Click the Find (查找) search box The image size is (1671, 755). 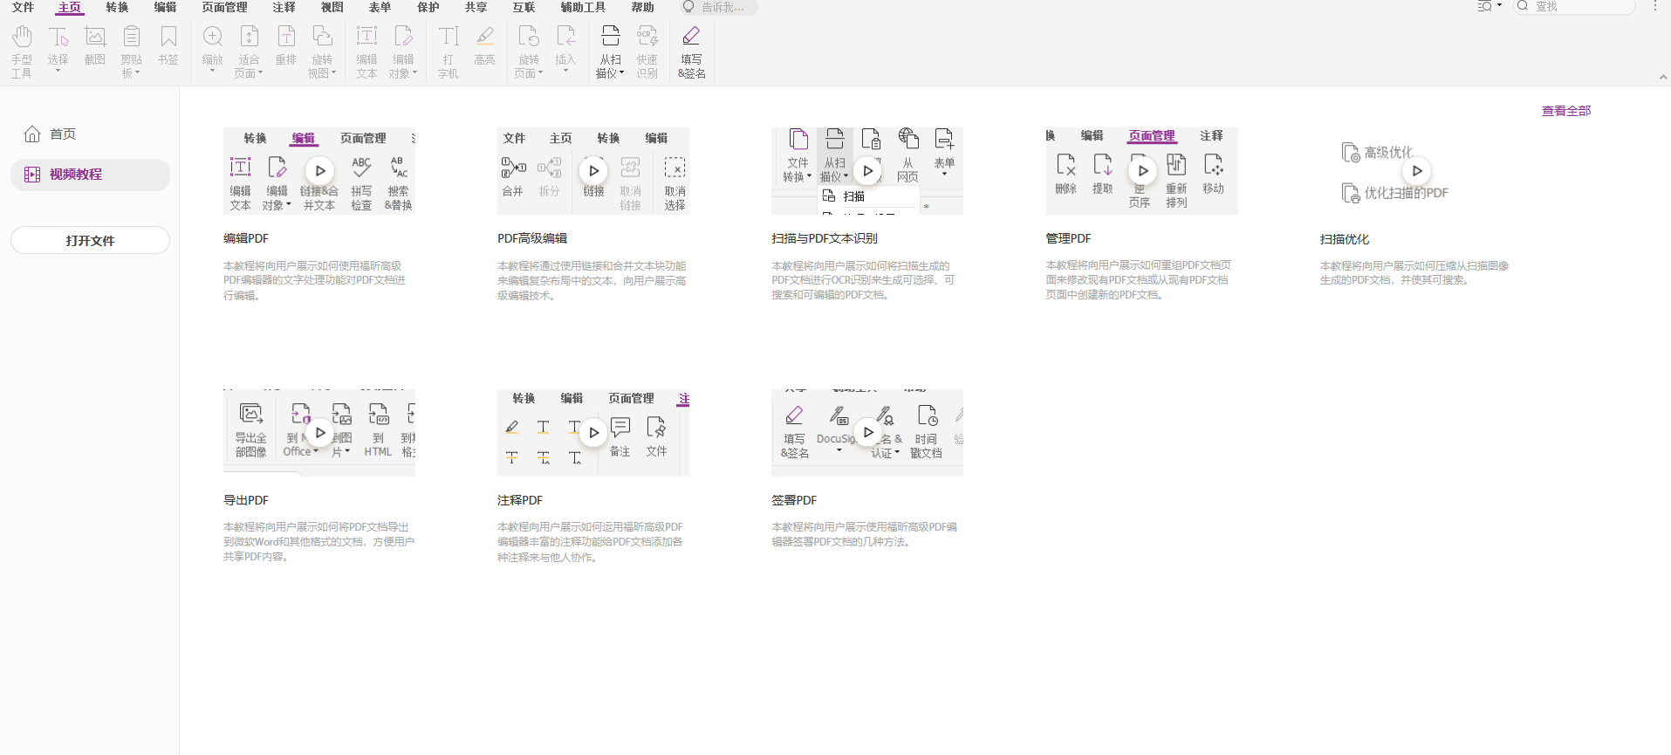point(1574,6)
